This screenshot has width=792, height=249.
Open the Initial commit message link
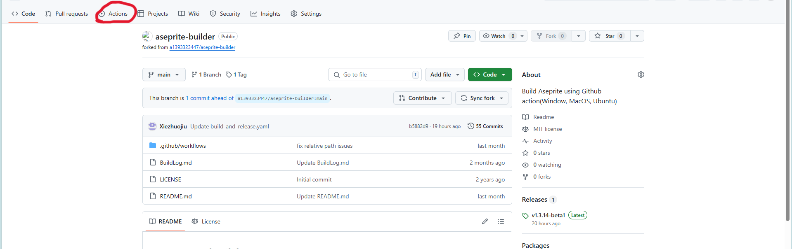pyautogui.click(x=314, y=179)
